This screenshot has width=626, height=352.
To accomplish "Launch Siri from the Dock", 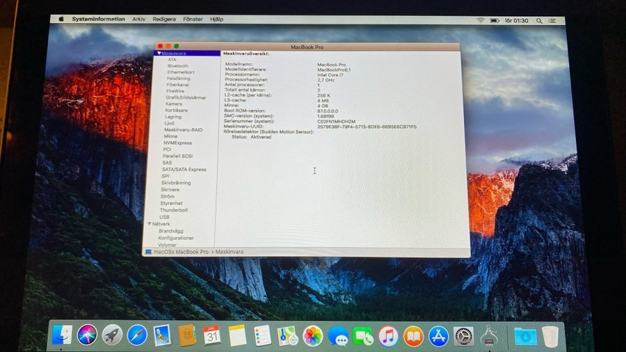I will click(x=87, y=335).
